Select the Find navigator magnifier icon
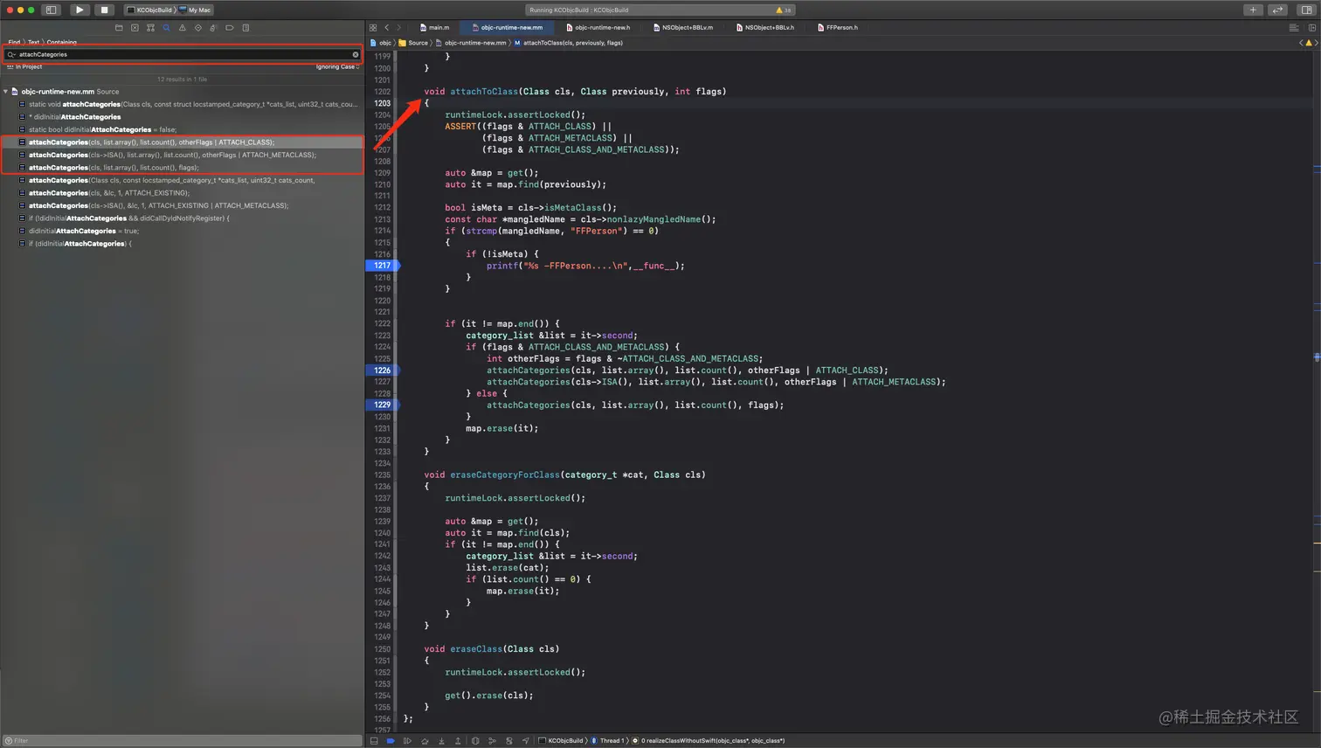This screenshot has width=1321, height=748. point(166,28)
